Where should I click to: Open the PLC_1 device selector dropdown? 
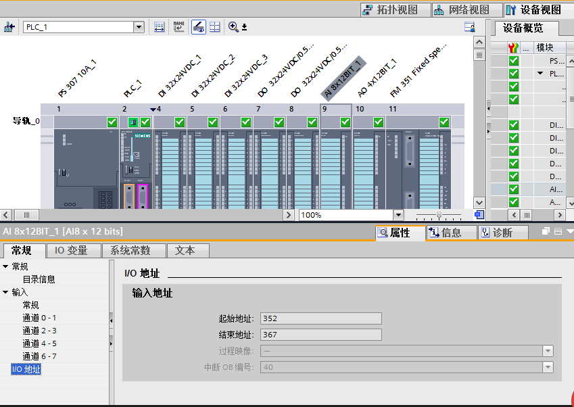click(x=139, y=27)
